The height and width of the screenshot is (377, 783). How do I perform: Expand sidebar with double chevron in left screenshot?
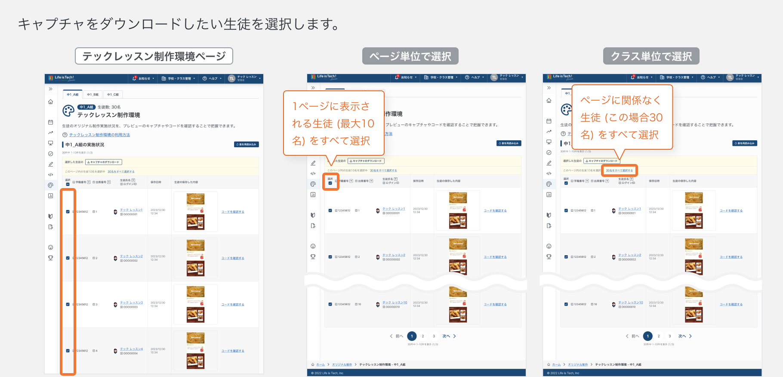(x=50, y=89)
